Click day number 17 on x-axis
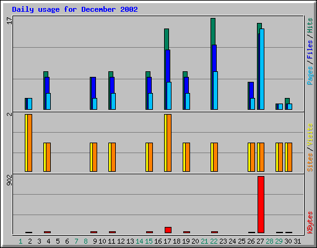The height and width of the screenshot is (248, 317). coord(167,241)
